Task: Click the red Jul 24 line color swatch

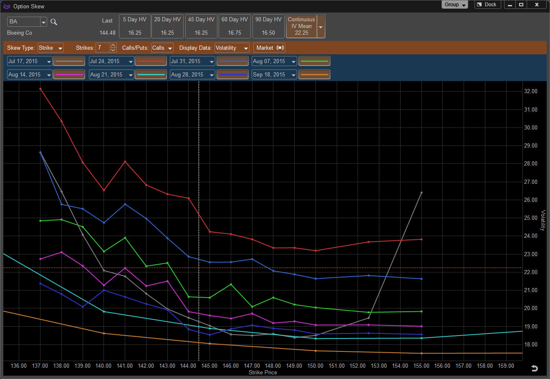Action: point(151,61)
